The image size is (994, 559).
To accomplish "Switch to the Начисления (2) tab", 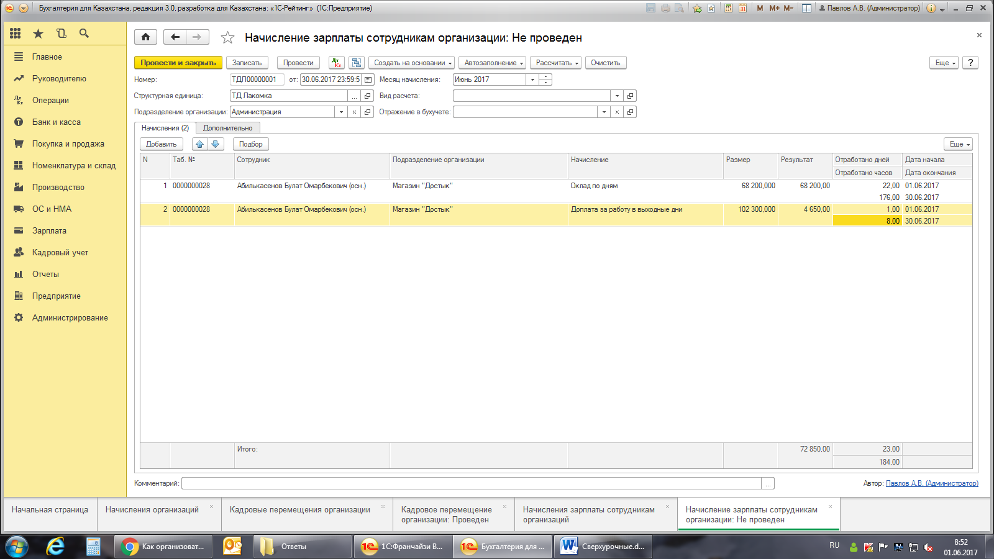I will 165,128.
